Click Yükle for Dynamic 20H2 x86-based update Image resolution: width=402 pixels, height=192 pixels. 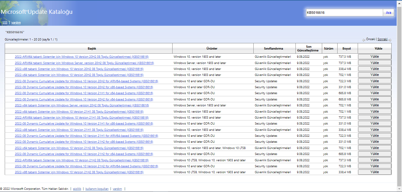(375, 87)
